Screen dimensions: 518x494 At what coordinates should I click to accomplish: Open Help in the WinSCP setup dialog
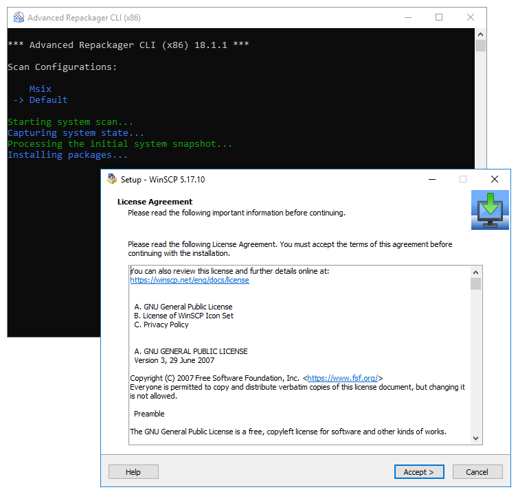point(133,472)
